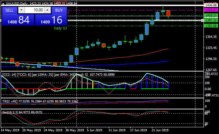
Task: Select the green 1397.32 price label
Action: [x=211, y=20]
